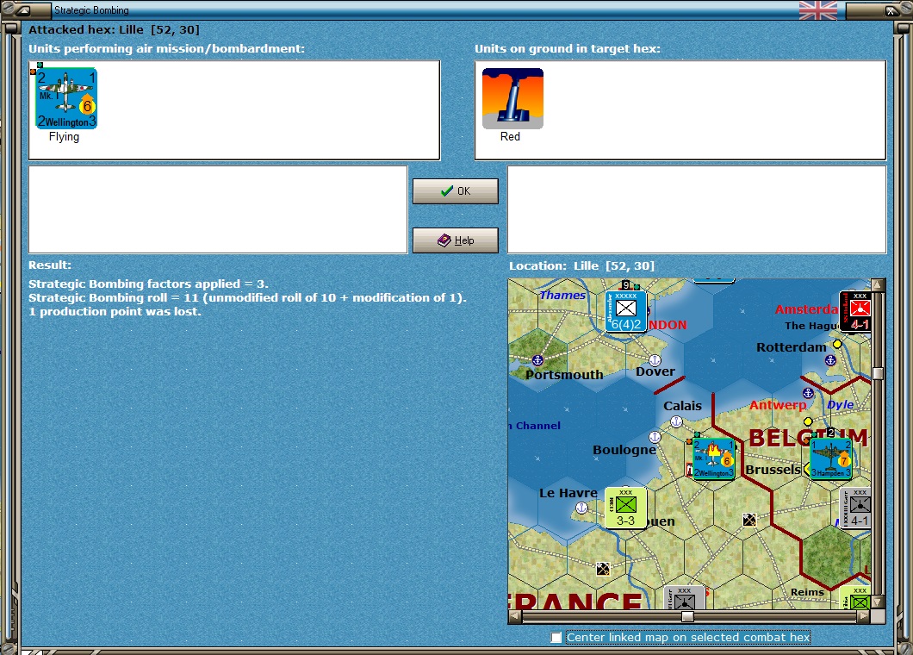
Task: Click the Rotterdam yellow city marker
Action: pyautogui.click(x=837, y=345)
